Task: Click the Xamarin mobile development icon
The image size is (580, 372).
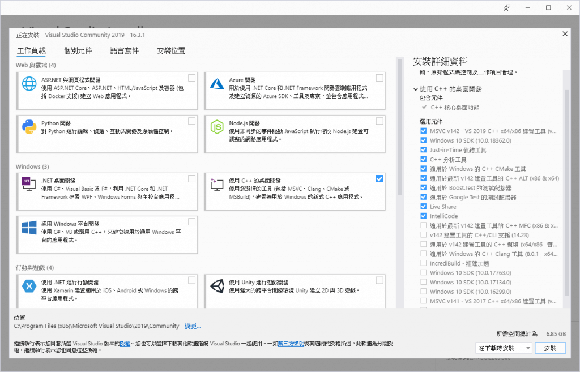Action: 29,285
